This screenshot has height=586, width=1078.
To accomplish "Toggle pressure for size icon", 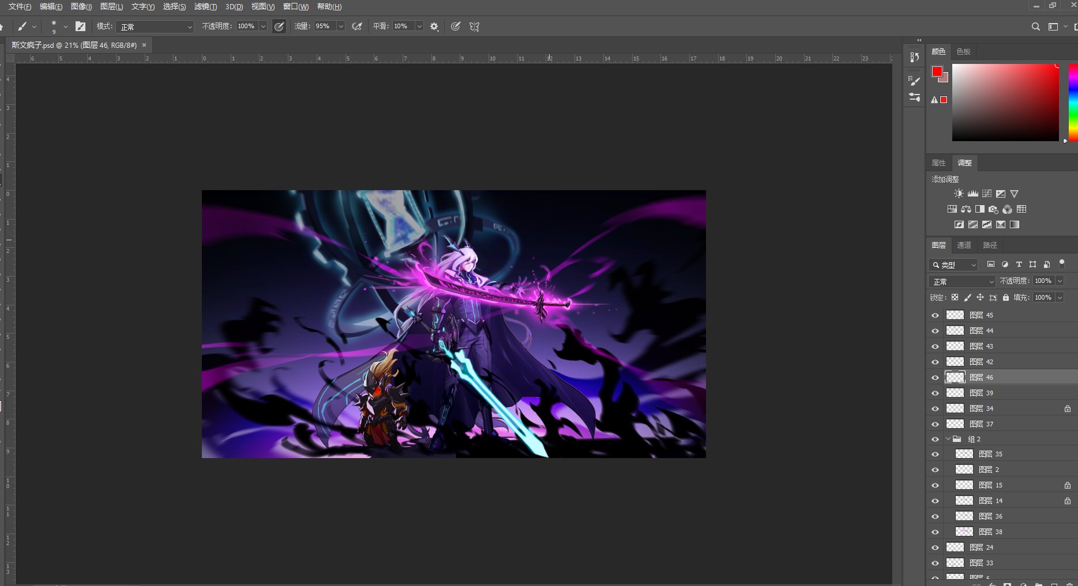I will coord(456,27).
